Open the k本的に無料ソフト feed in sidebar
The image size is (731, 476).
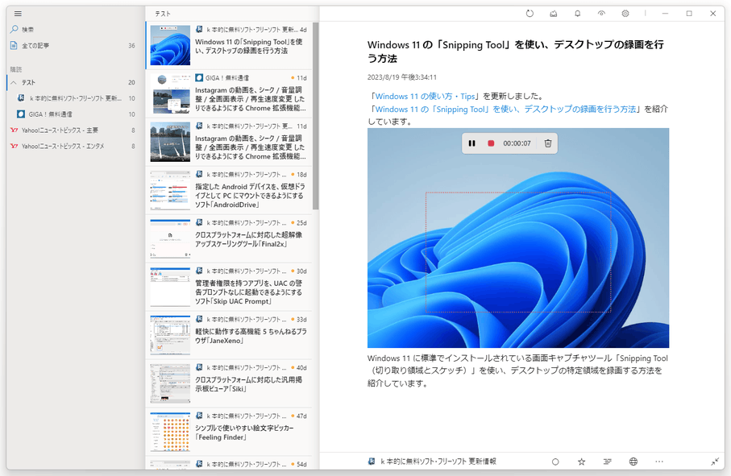pos(75,98)
